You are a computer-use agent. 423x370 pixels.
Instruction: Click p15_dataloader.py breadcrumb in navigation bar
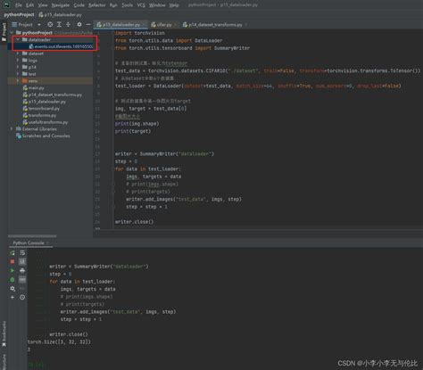60,14
